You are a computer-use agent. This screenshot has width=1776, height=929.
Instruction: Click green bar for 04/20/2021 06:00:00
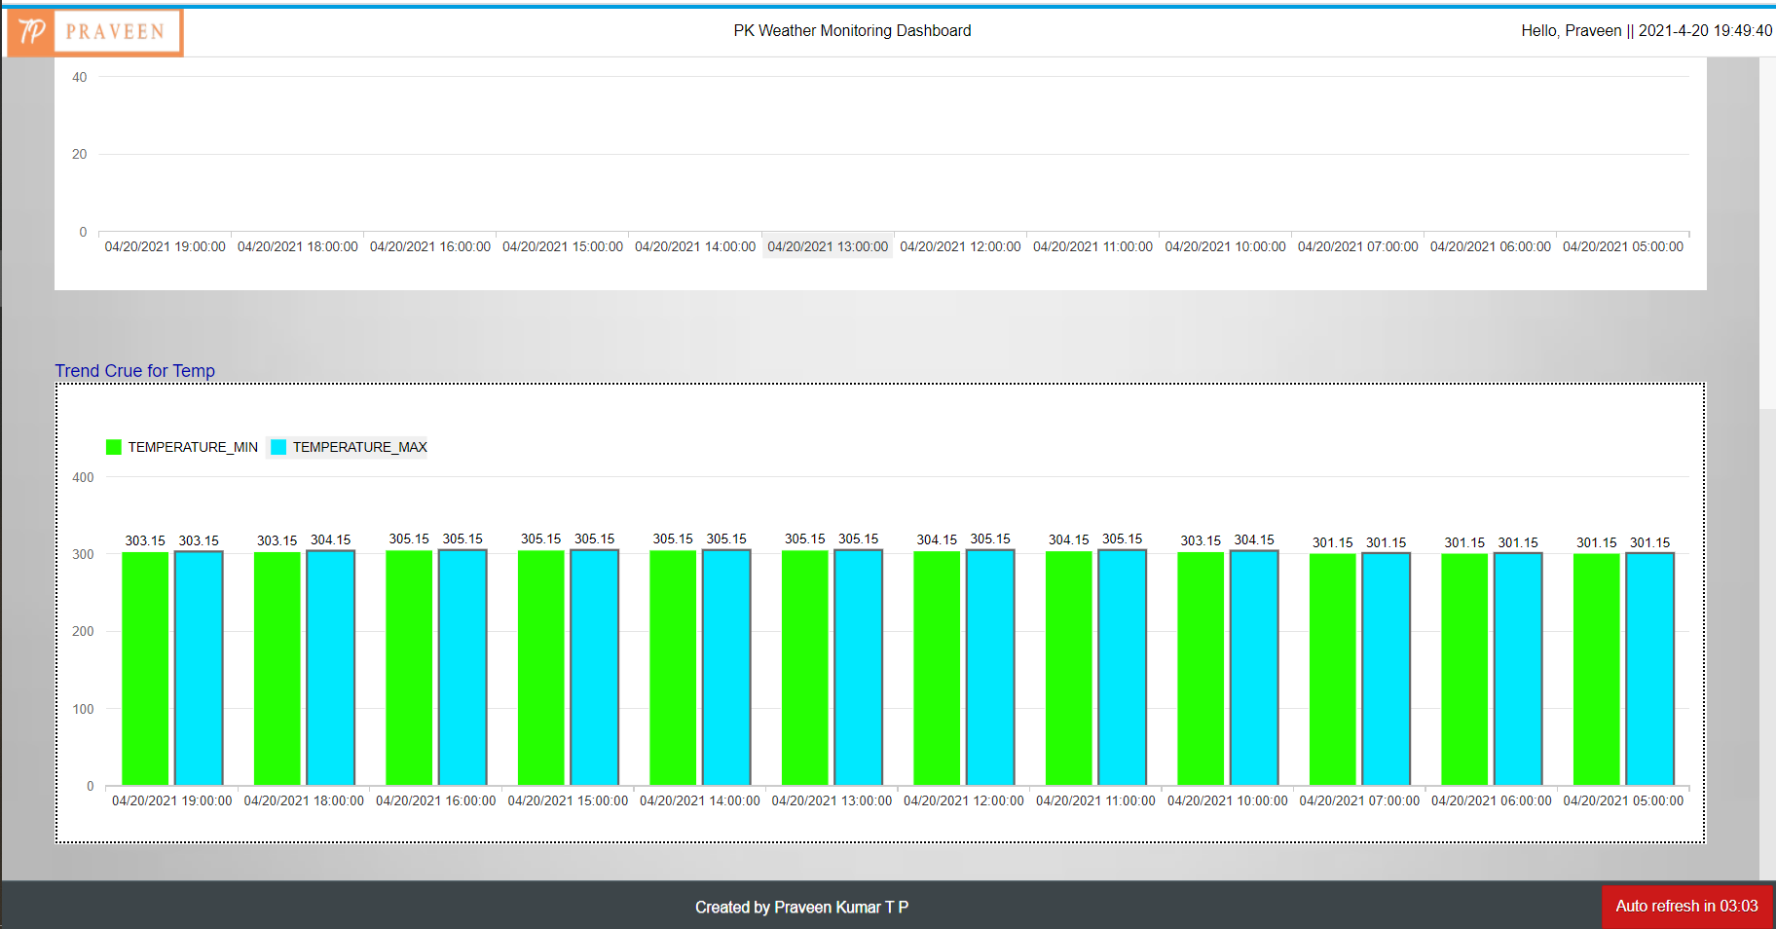pyautogui.click(x=1464, y=670)
